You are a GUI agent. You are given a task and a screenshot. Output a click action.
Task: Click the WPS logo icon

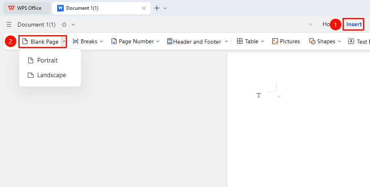[11, 8]
